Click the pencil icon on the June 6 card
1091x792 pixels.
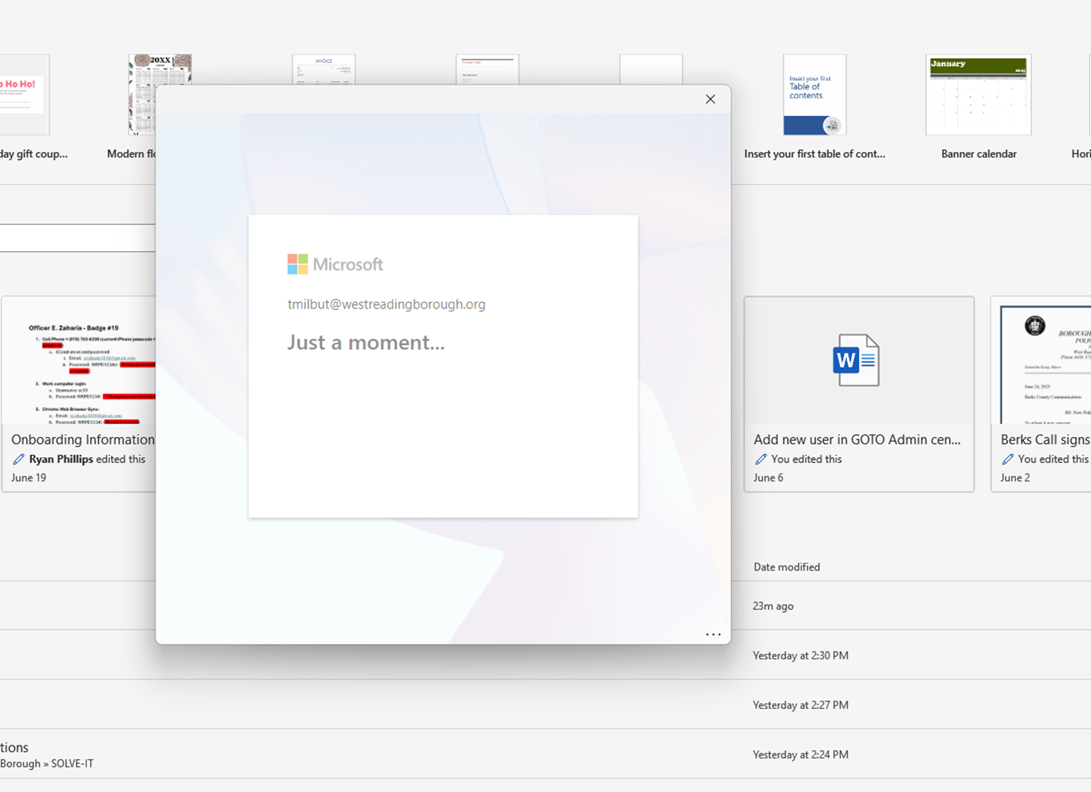click(760, 459)
